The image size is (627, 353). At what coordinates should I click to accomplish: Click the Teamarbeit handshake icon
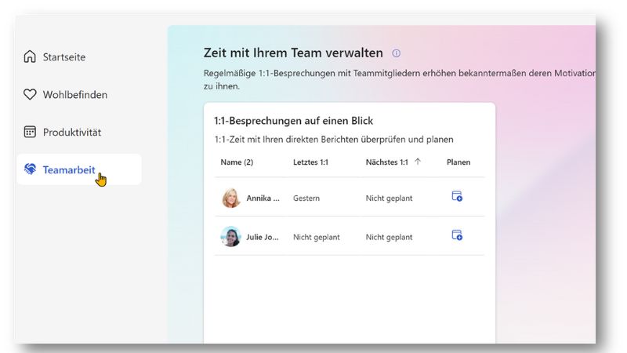tap(30, 169)
